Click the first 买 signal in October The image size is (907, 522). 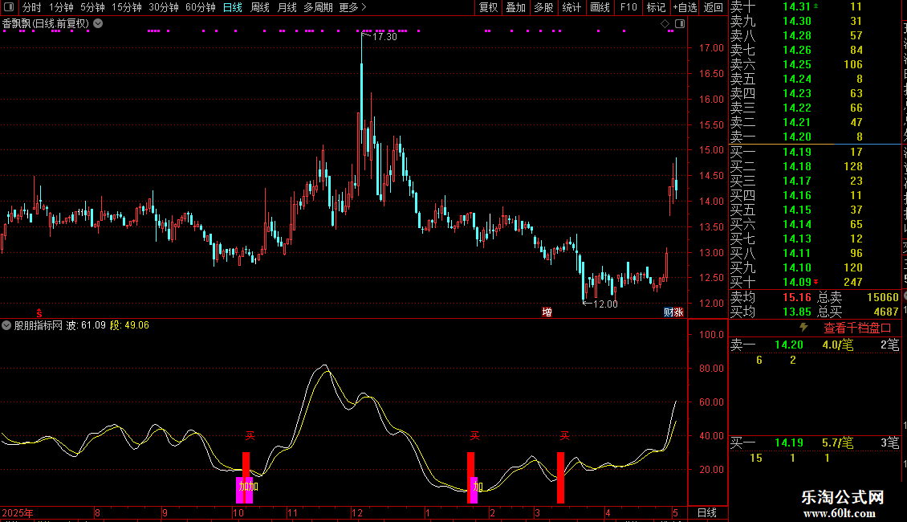coord(250,435)
